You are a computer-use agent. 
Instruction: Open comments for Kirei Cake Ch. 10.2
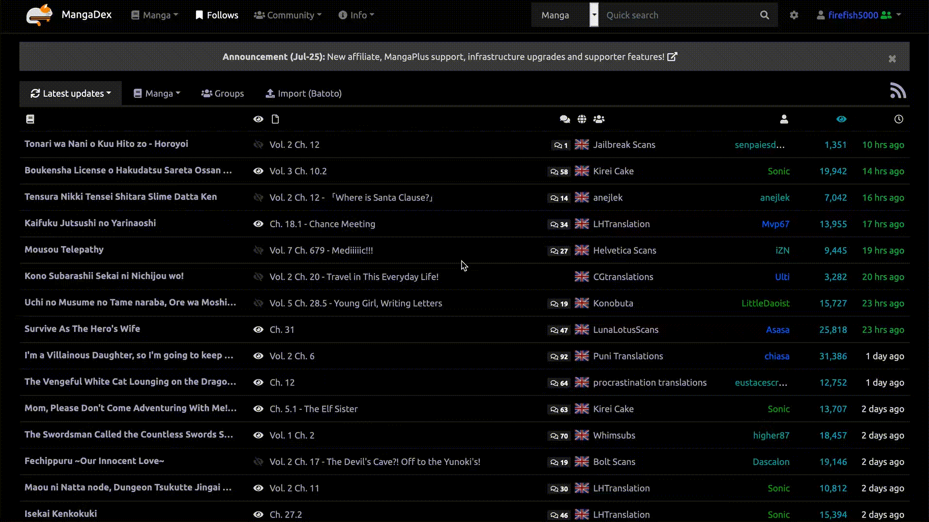[559, 172]
